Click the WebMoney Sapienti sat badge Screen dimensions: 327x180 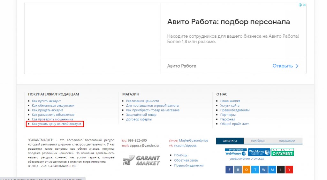259,152
